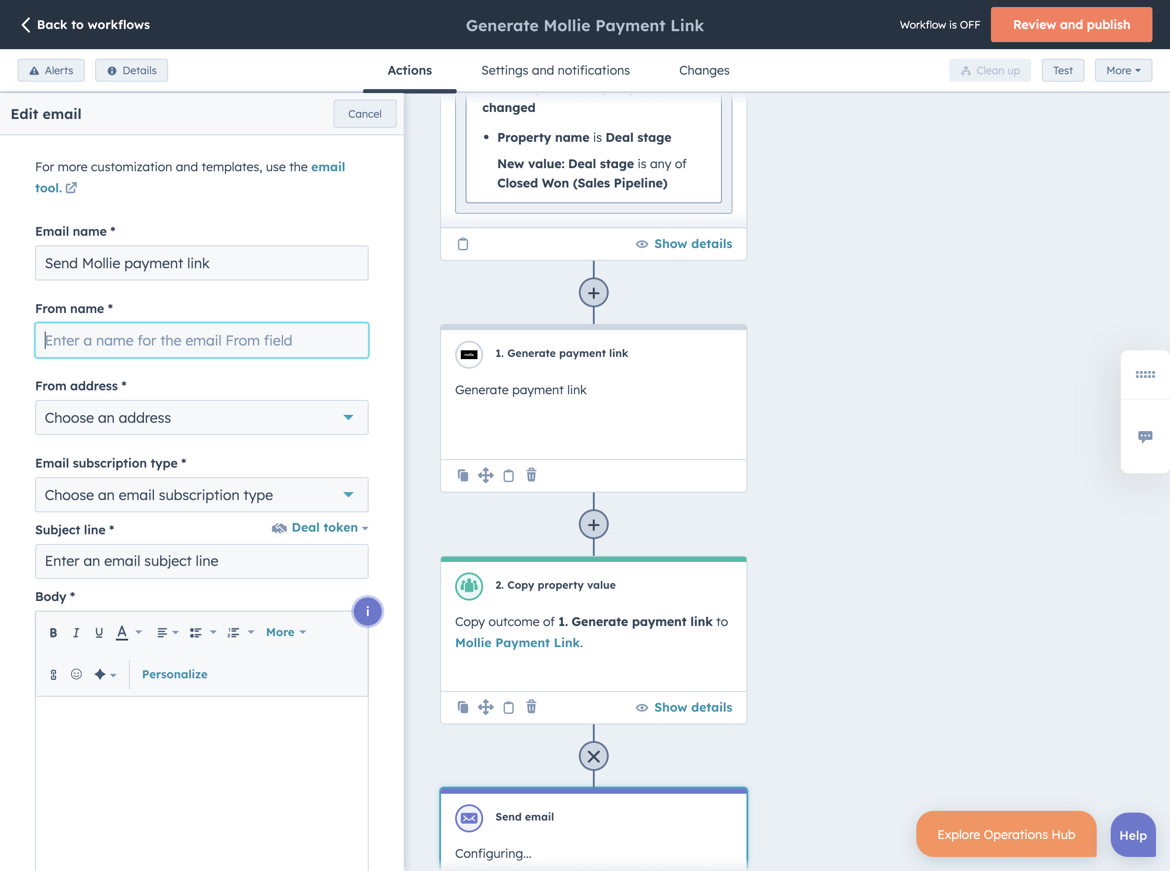Click the Copy property value action icon
This screenshot has height=871, width=1170.
(469, 586)
